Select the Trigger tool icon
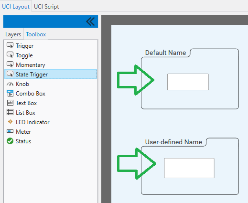The image size is (248, 203). pos(10,45)
